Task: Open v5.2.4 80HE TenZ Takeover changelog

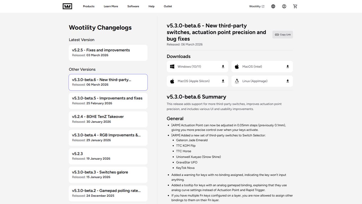Action: (108, 119)
